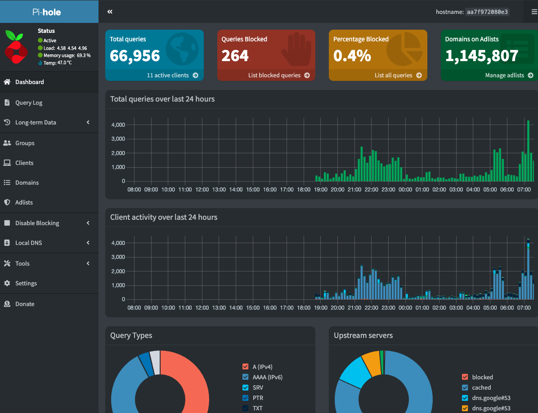Open the Donate link in sidebar
Screen dimensions: 538x413
click(49, 304)
